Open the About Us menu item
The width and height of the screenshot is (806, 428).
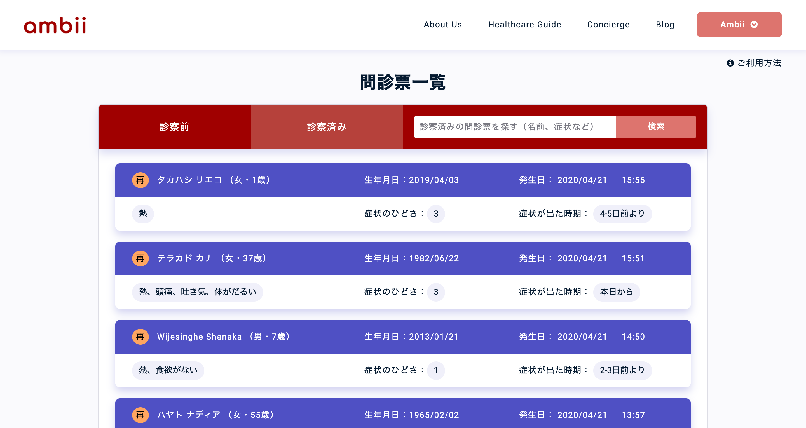pyautogui.click(x=443, y=25)
